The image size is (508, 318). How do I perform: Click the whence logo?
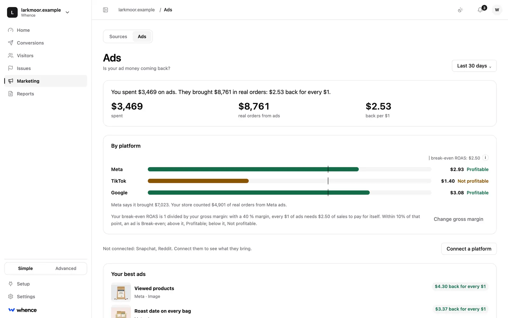(22, 310)
